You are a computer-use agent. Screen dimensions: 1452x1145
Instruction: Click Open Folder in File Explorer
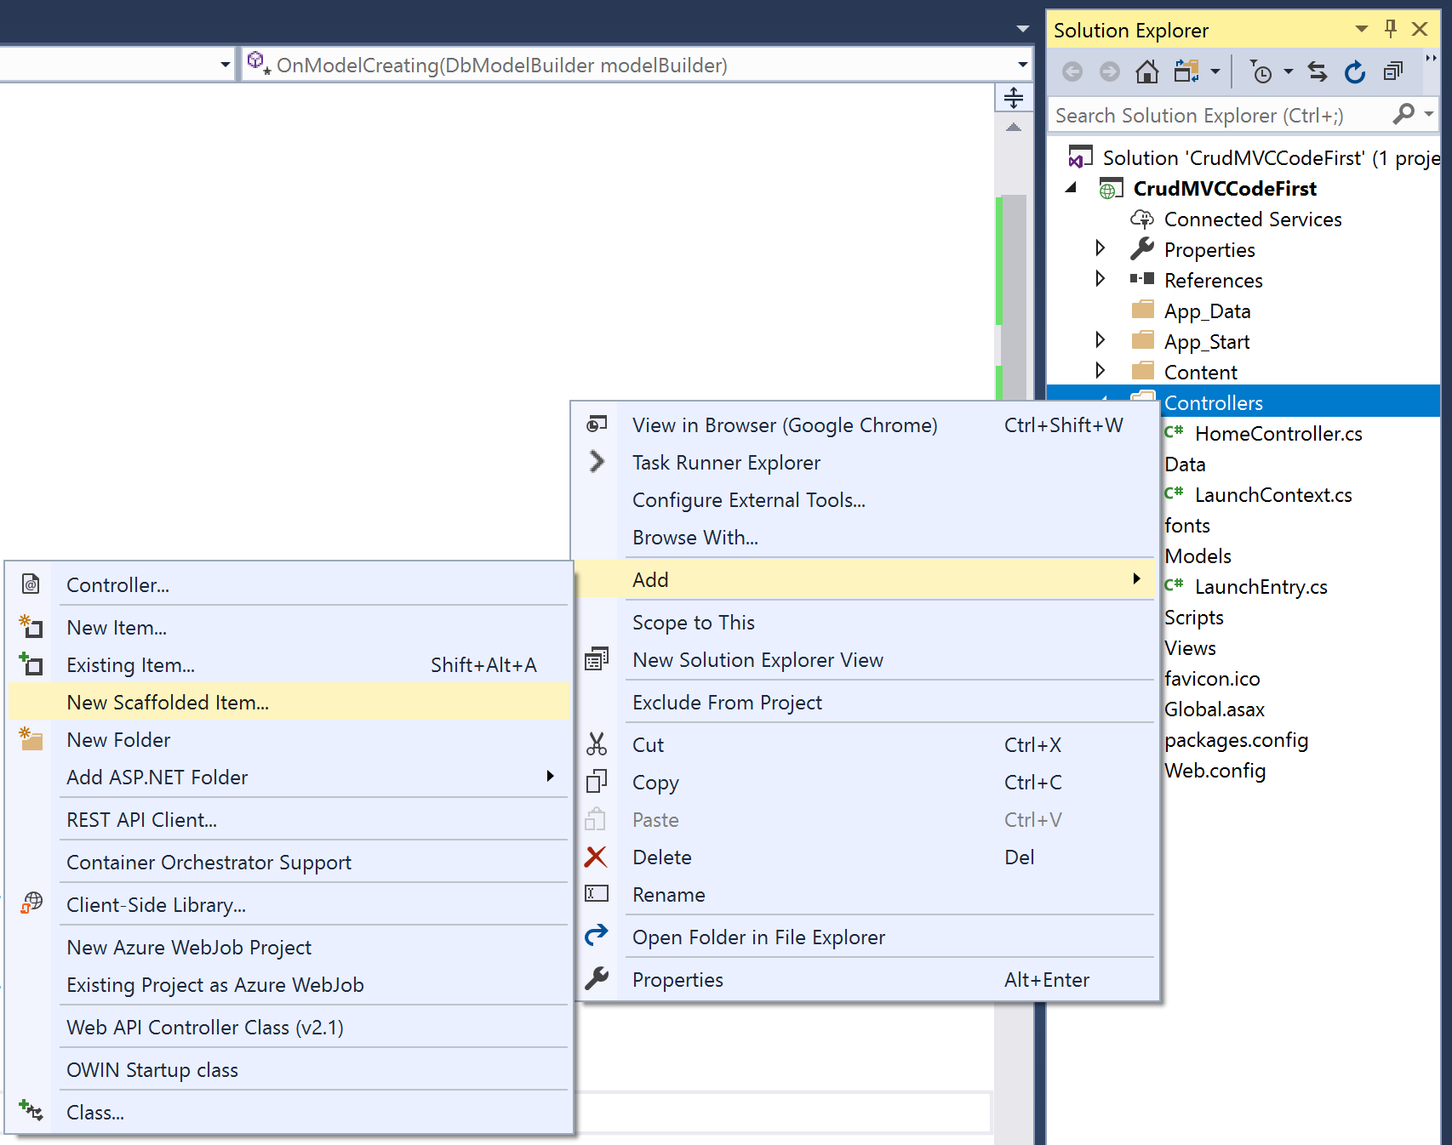coord(758,937)
